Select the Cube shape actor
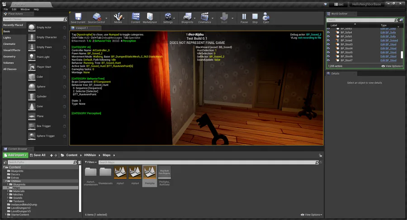 47,77
